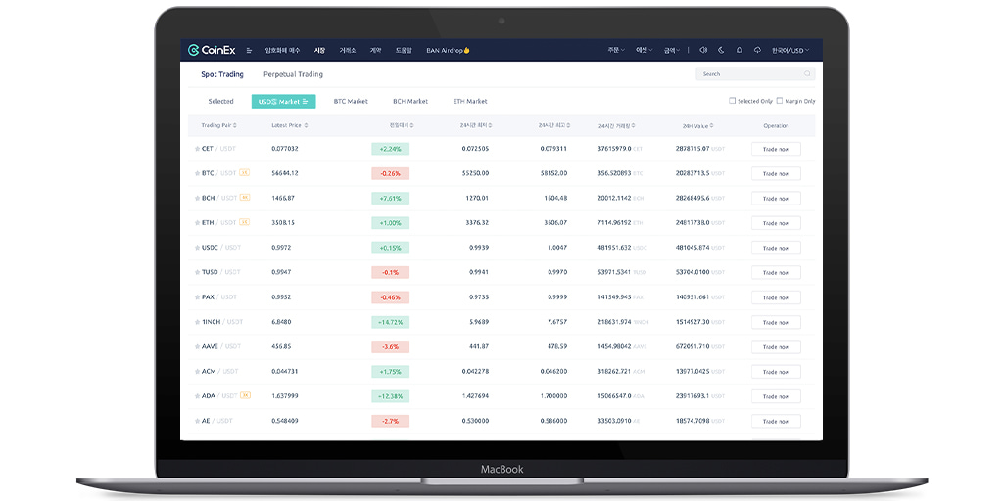Switch to Spot Trading tab

point(222,74)
